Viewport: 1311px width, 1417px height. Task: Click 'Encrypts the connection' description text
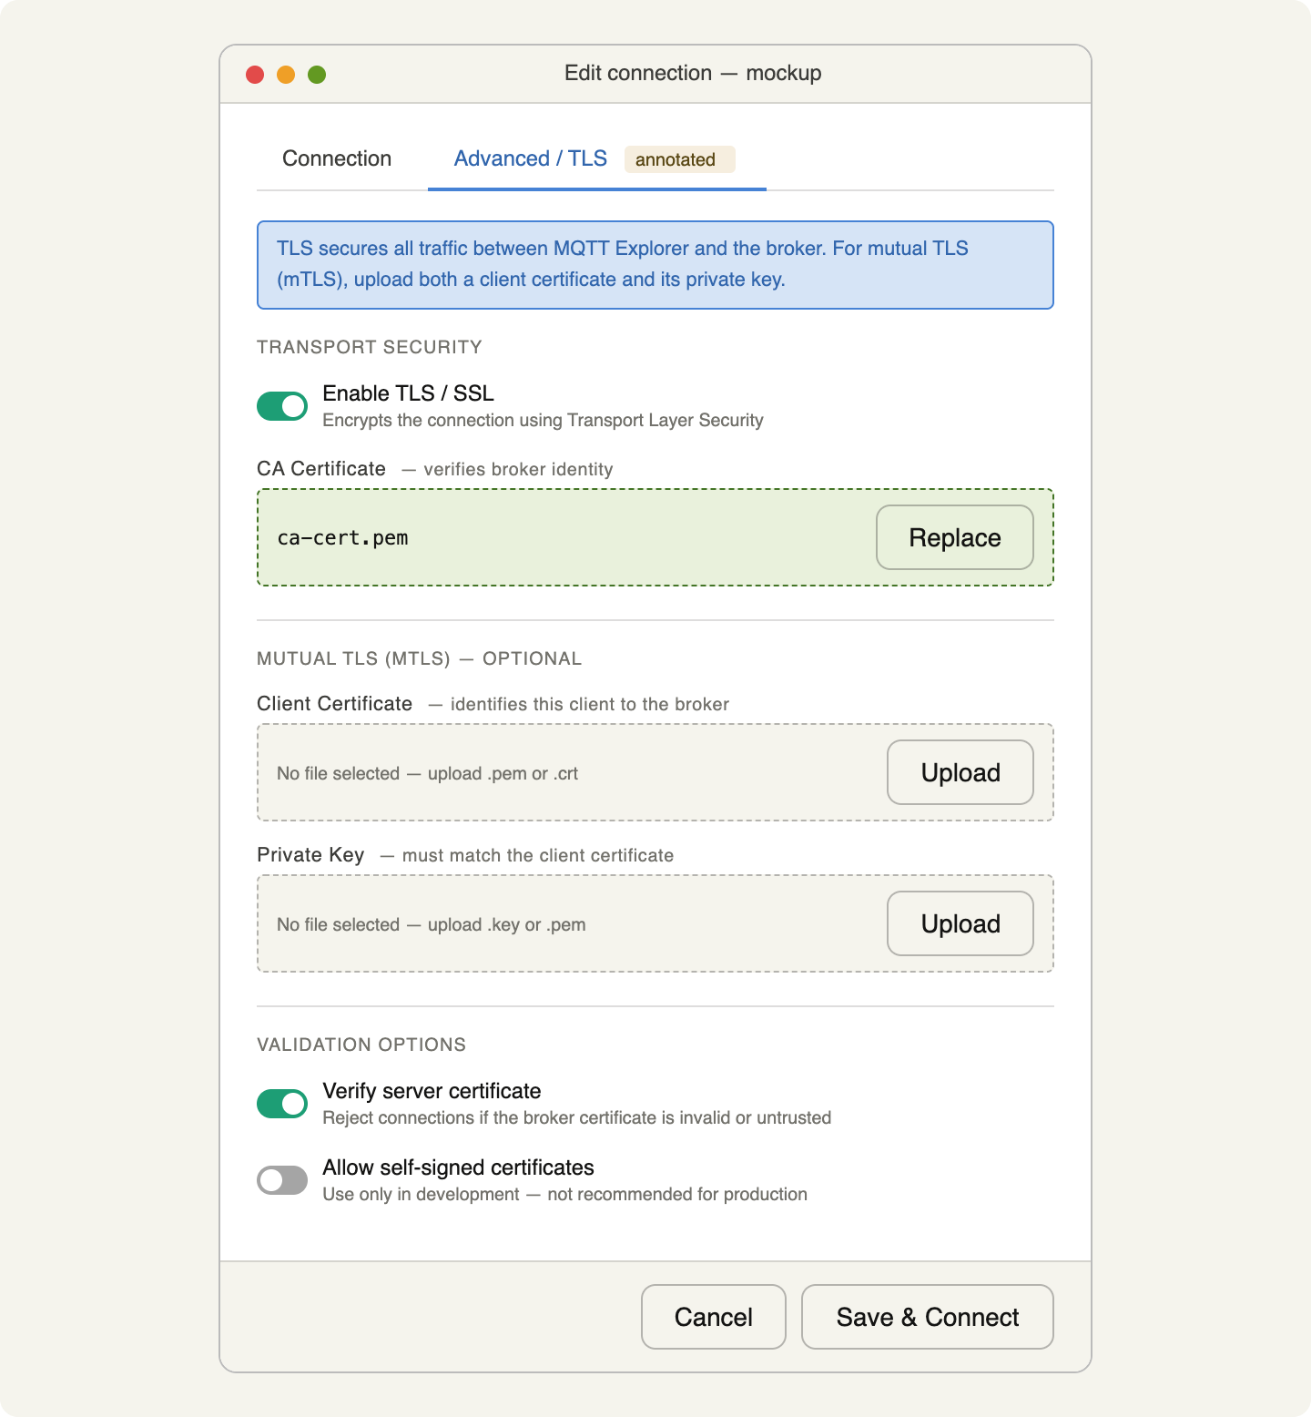[543, 420]
